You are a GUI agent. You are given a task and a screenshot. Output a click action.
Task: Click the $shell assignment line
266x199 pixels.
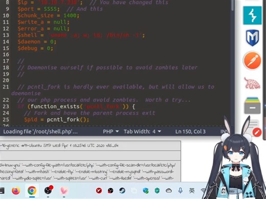[81, 35]
